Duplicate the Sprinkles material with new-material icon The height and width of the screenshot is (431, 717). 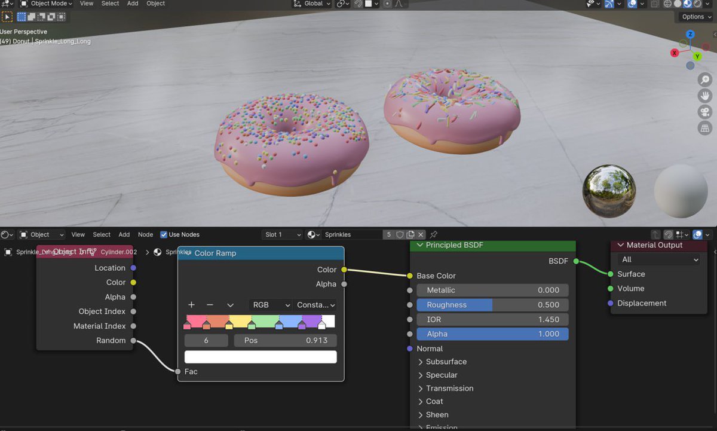(410, 234)
